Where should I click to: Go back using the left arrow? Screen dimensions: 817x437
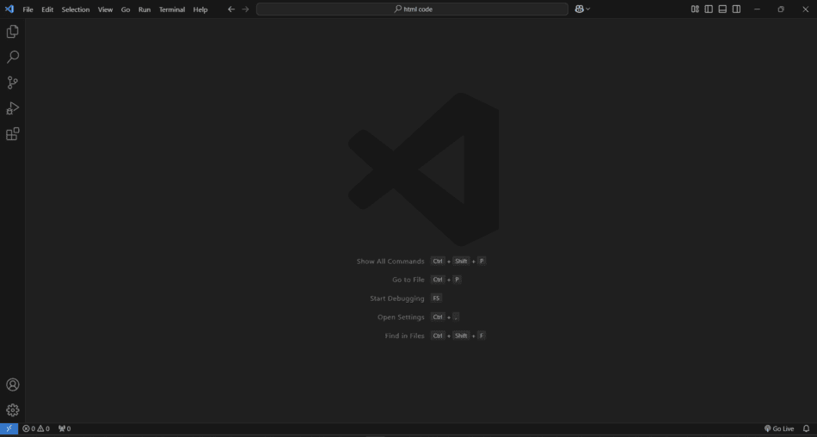coord(231,9)
